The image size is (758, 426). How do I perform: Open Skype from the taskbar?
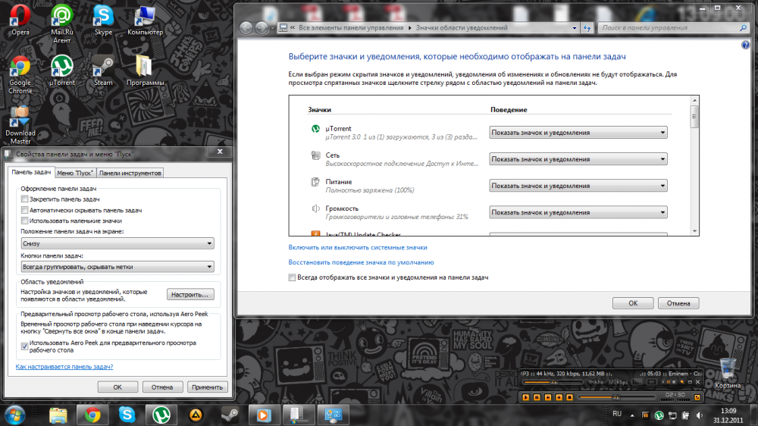pos(127,415)
